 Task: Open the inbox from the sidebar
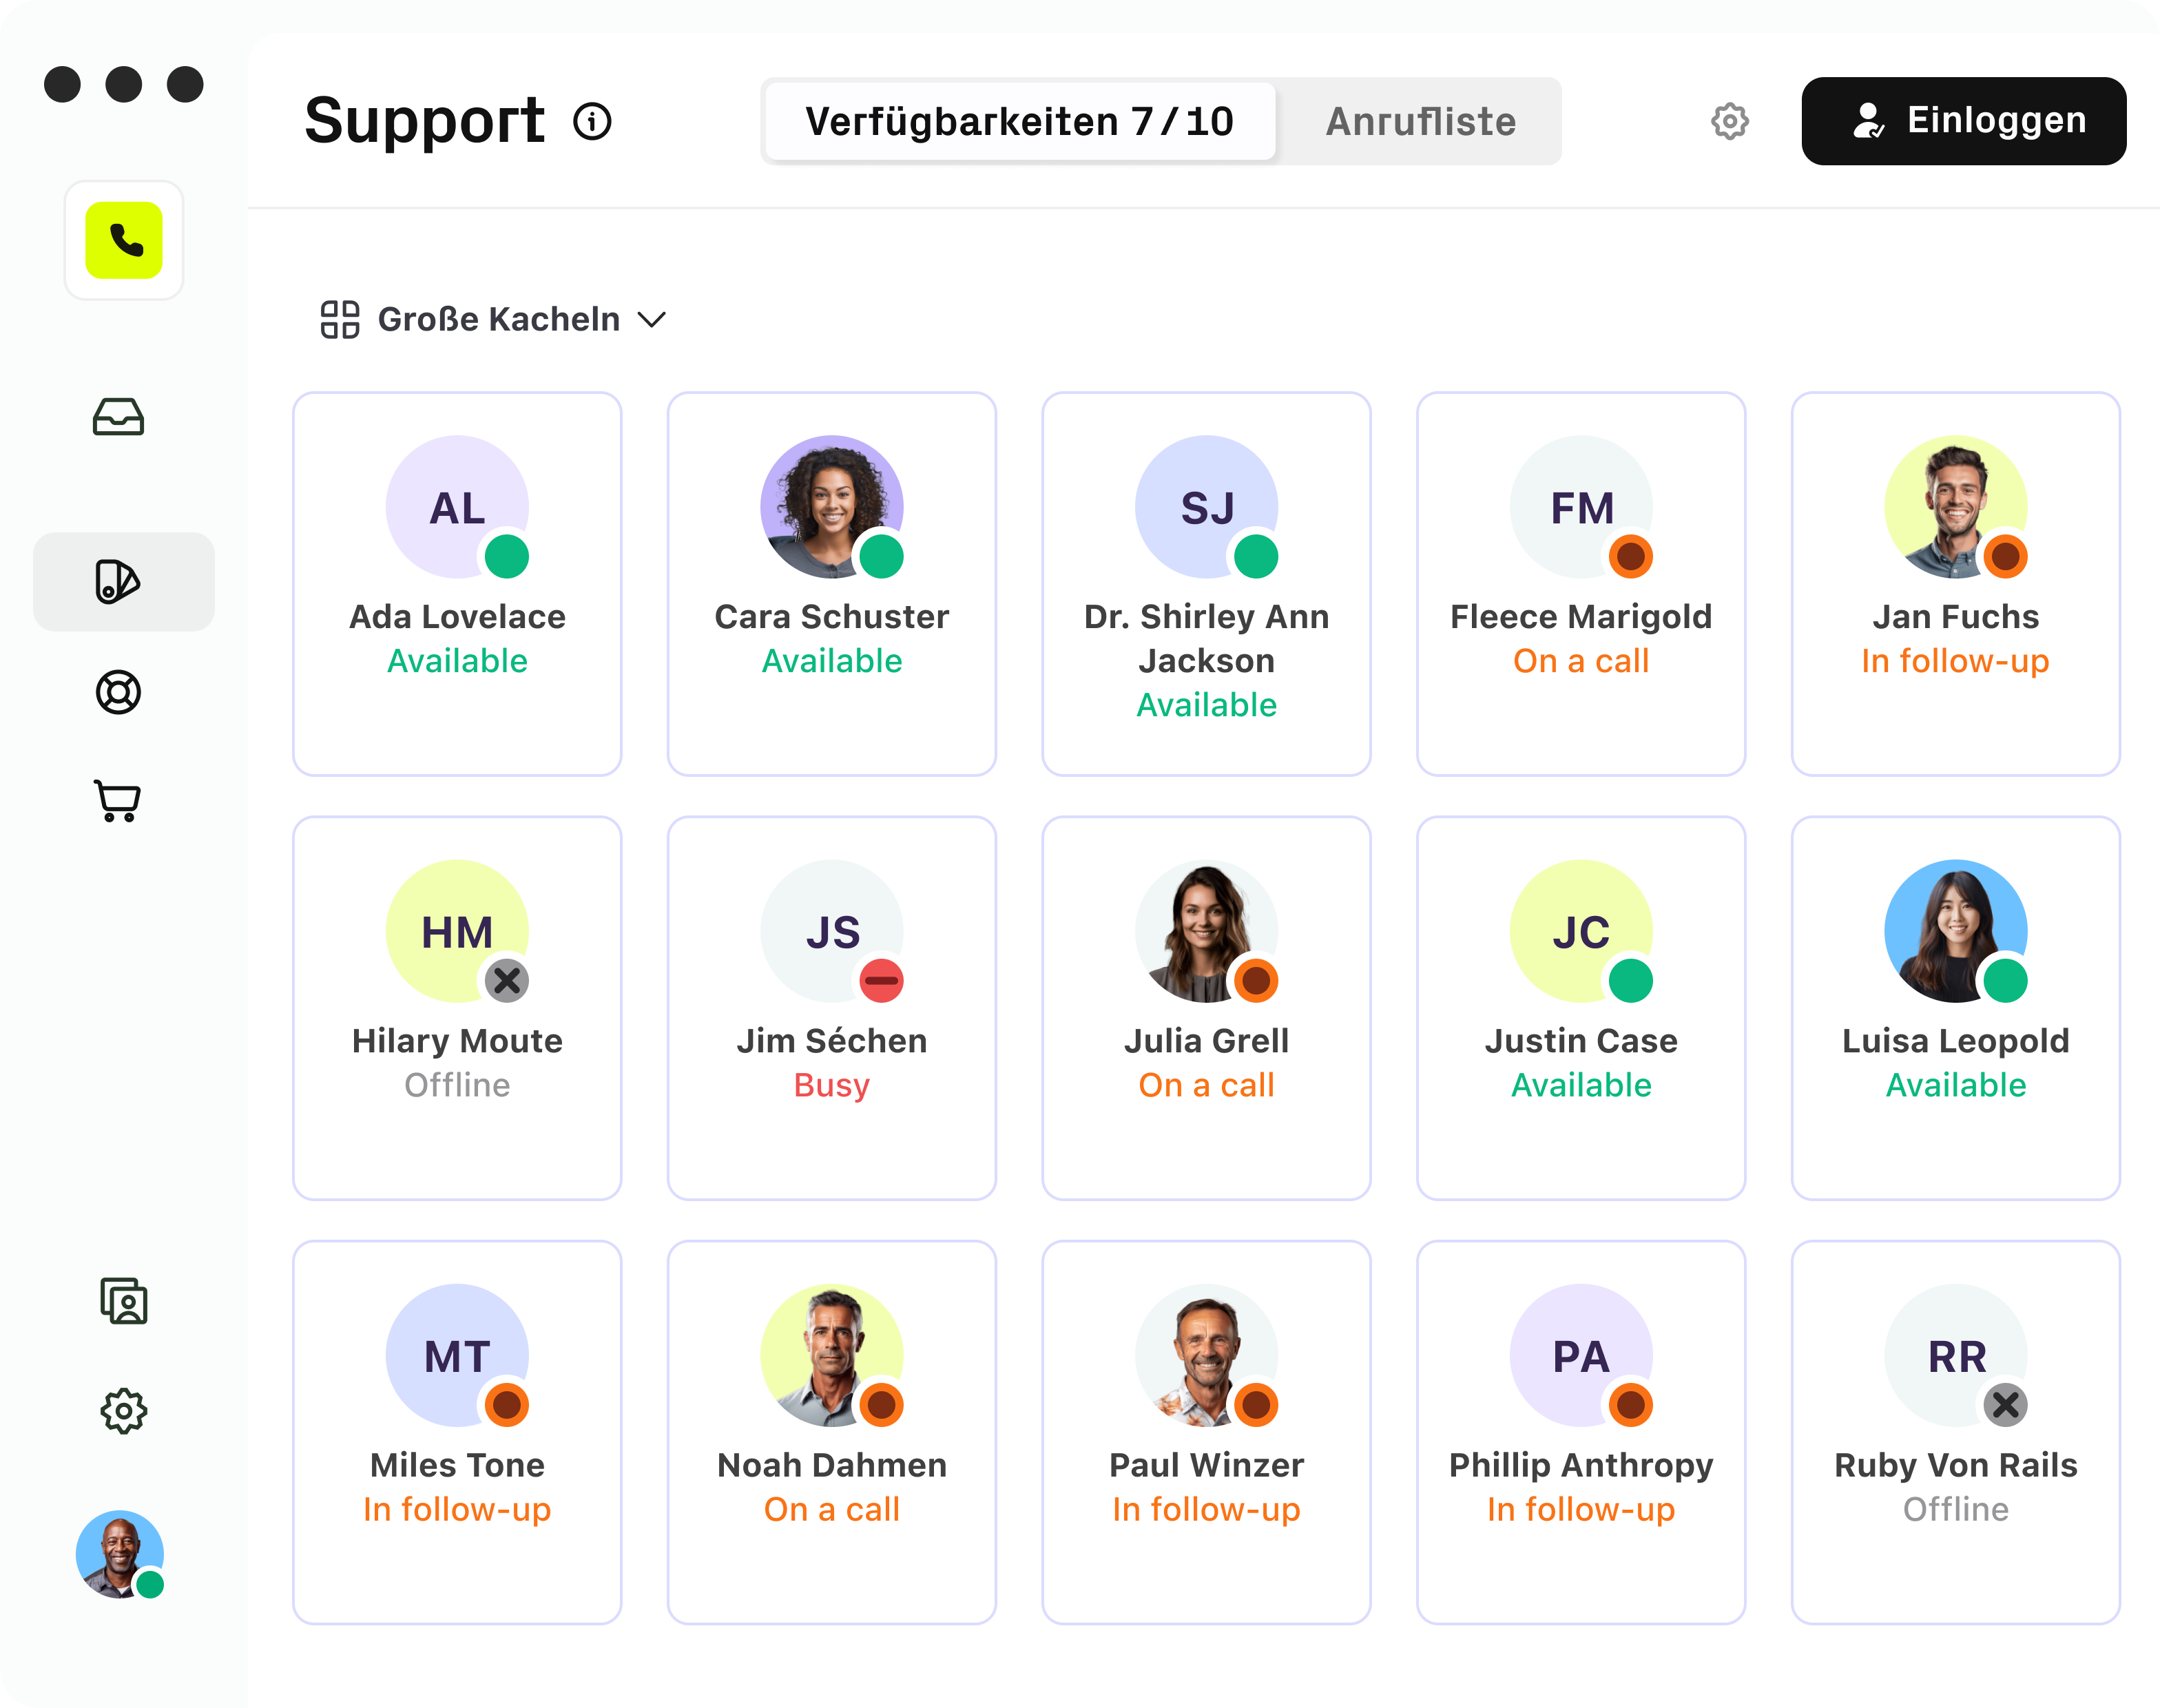click(118, 417)
